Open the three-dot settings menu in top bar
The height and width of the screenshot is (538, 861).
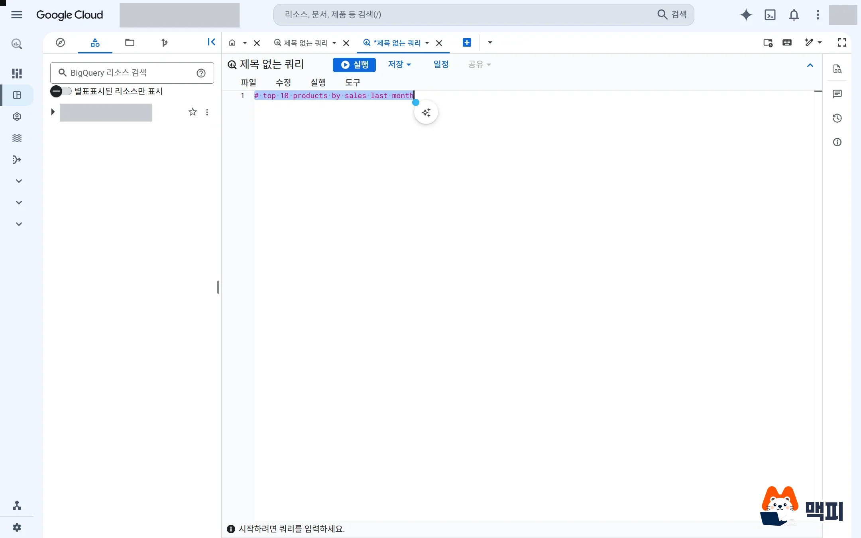[x=818, y=15]
